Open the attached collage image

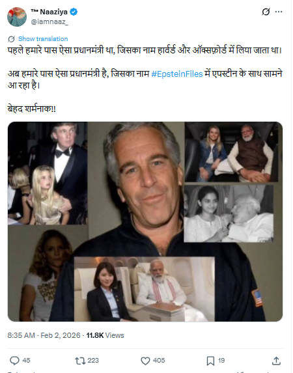[x=145, y=221]
